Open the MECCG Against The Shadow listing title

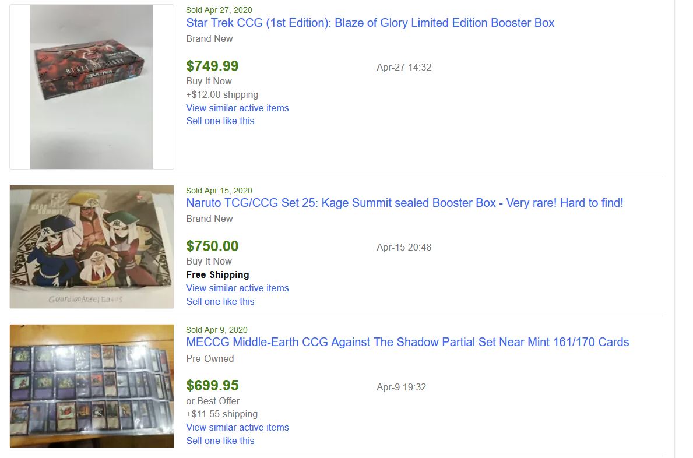pyautogui.click(x=407, y=343)
